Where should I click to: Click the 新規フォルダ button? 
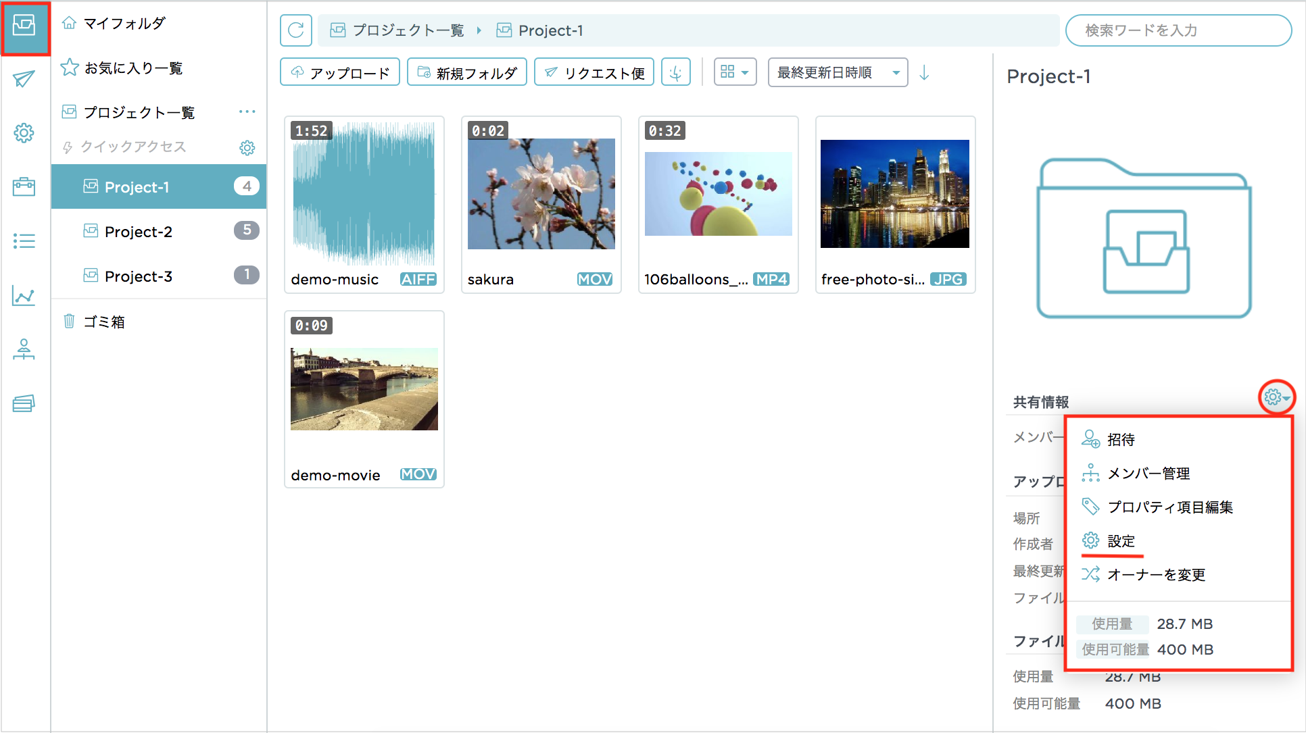pos(466,72)
